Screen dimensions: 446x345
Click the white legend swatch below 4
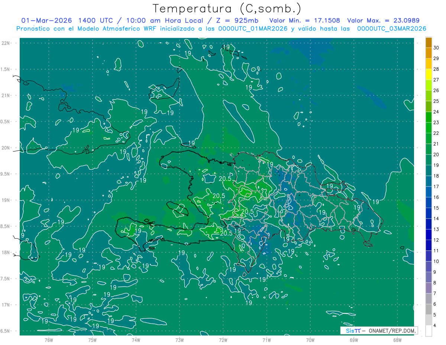click(x=429, y=331)
